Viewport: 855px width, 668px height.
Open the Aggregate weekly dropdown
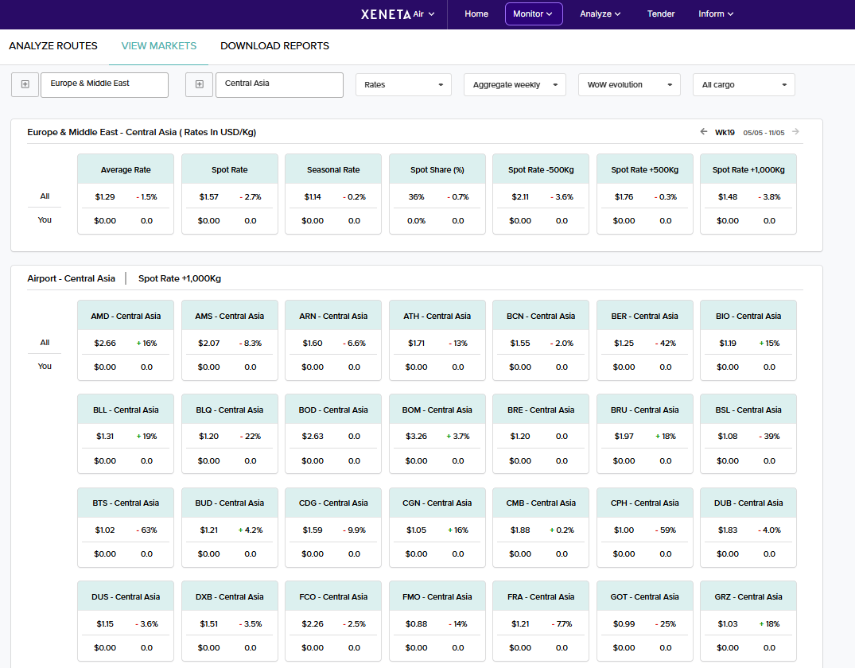pos(514,84)
